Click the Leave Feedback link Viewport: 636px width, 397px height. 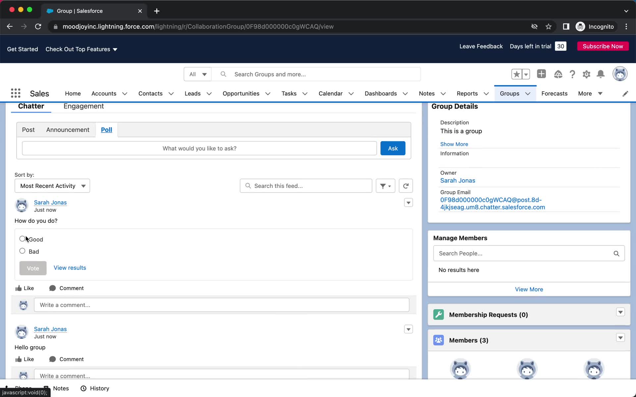481,46
